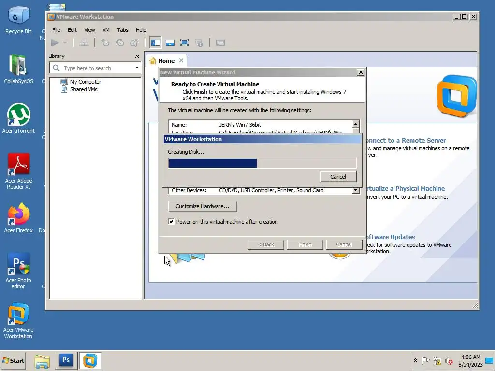Click the Creating Disk progress bar
Viewport: 495px width, 371px height.
click(262, 163)
